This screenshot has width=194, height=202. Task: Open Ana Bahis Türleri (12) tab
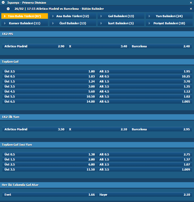click(x=73, y=16)
